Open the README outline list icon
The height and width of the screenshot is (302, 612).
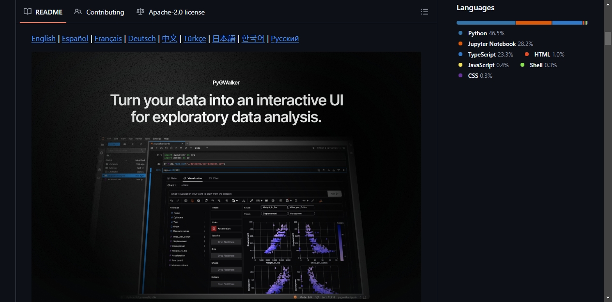pos(424,12)
